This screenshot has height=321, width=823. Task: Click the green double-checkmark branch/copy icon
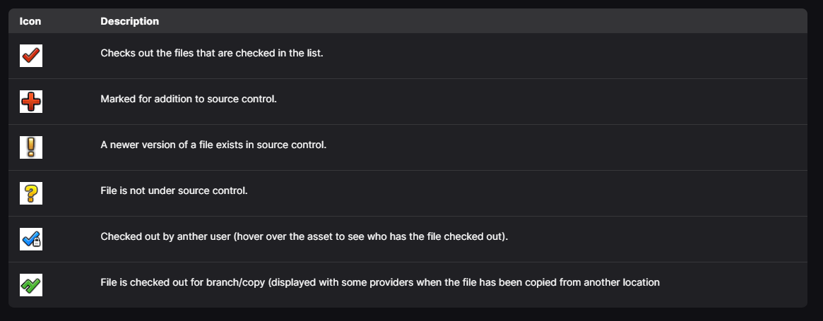pos(31,285)
